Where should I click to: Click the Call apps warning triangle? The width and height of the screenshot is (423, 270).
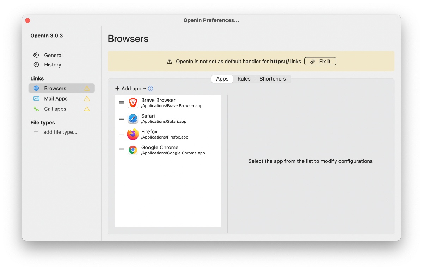coord(87,109)
